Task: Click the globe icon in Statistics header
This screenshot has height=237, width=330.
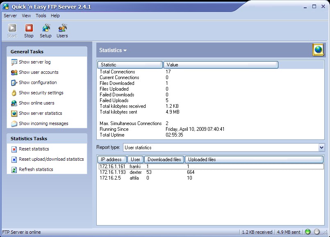Action: (x=318, y=50)
